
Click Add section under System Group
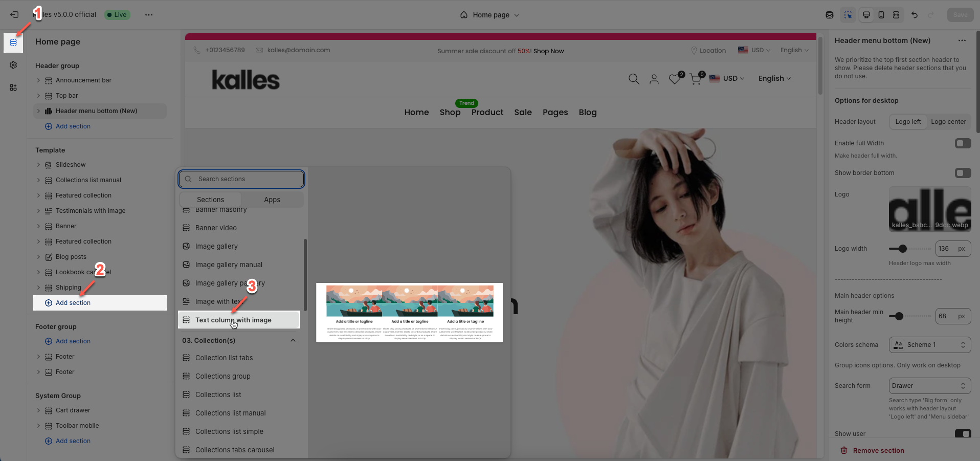(73, 441)
